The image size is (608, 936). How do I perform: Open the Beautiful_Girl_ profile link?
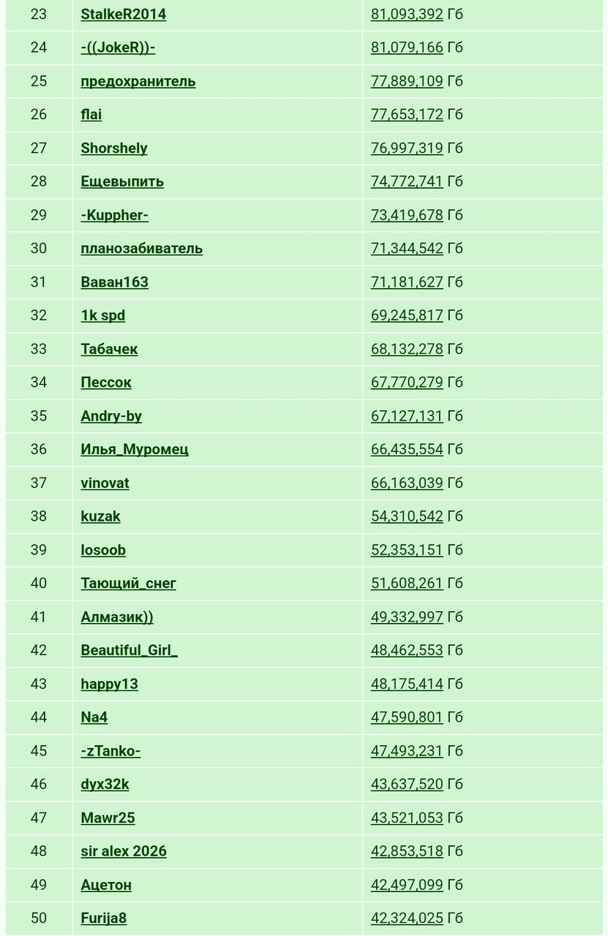[x=130, y=650]
